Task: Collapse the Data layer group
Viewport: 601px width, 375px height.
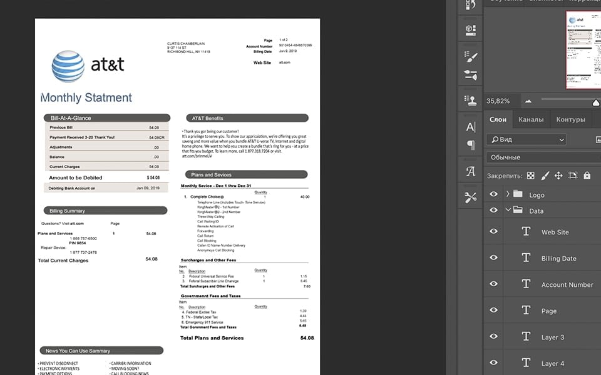Action: pyautogui.click(x=508, y=210)
